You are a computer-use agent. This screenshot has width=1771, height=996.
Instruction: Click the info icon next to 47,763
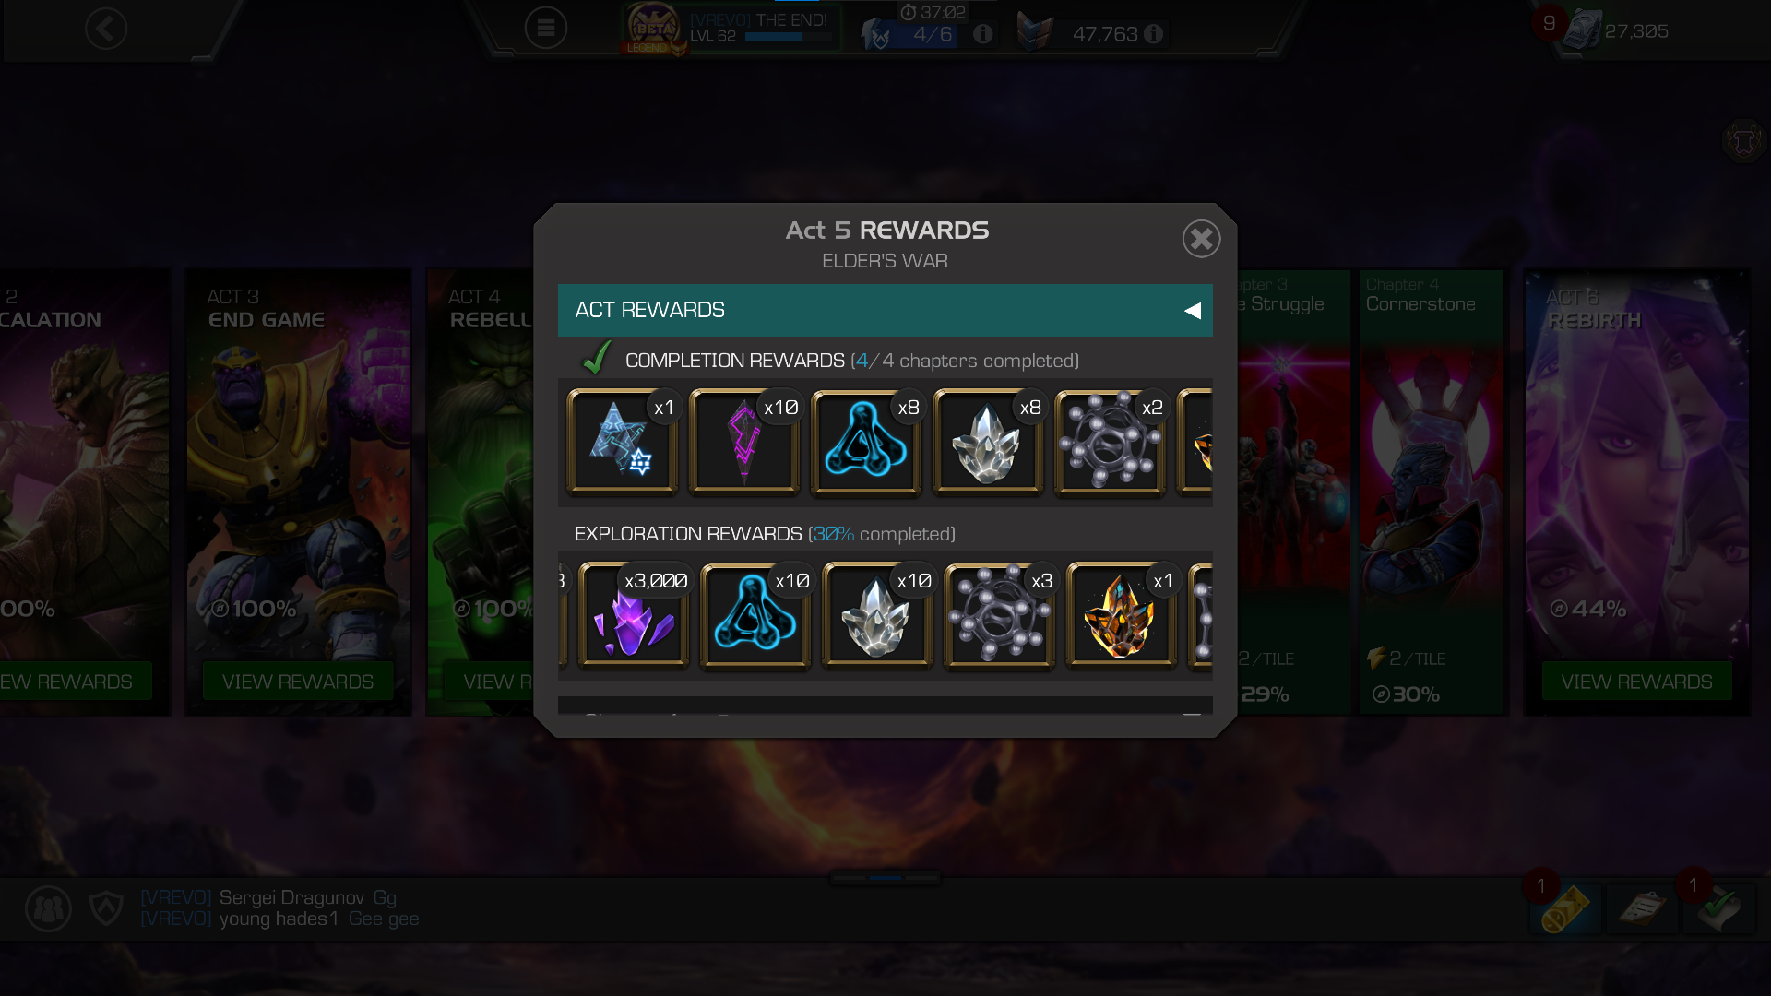pos(1153,34)
